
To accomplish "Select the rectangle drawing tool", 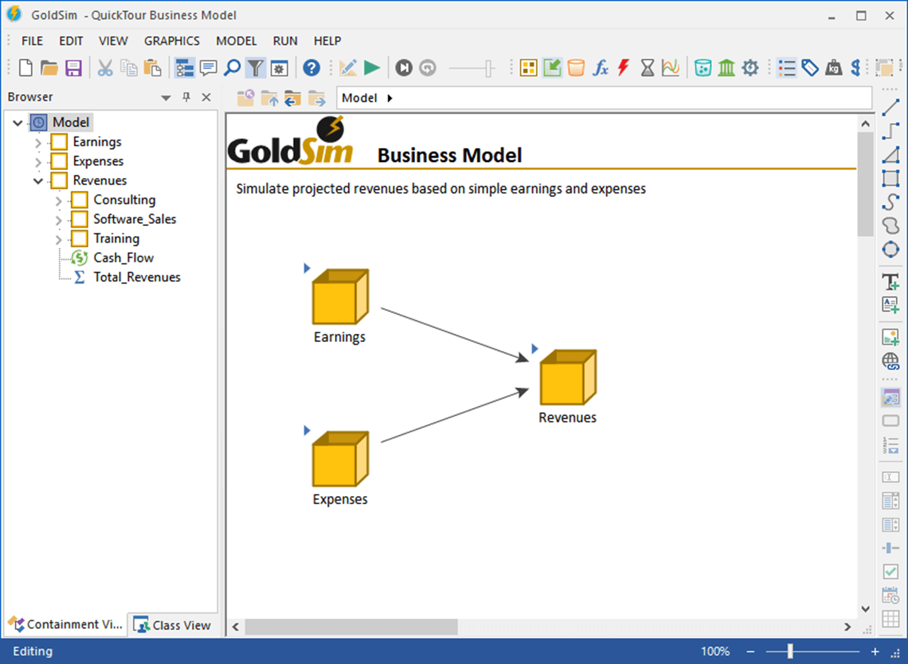I will 891,178.
